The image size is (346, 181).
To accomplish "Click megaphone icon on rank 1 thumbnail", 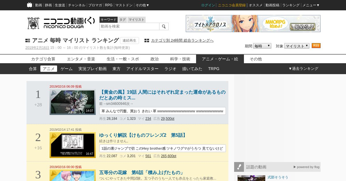I will click(54, 93).
